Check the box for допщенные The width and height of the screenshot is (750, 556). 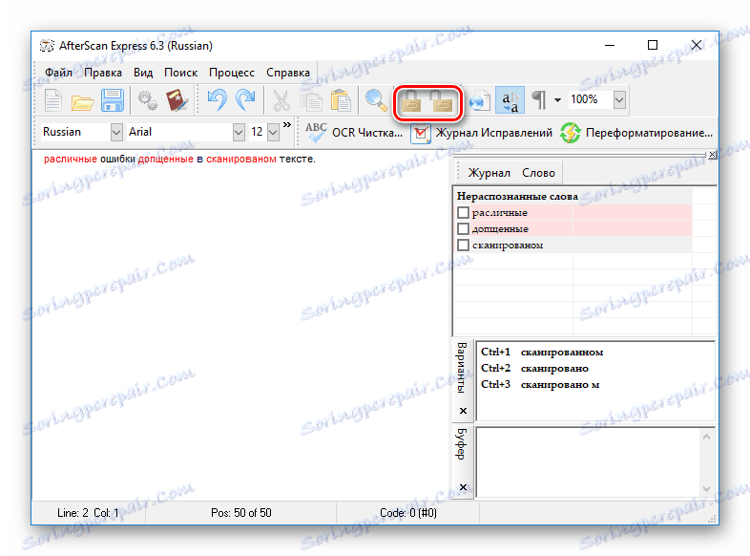coord(463,228)
